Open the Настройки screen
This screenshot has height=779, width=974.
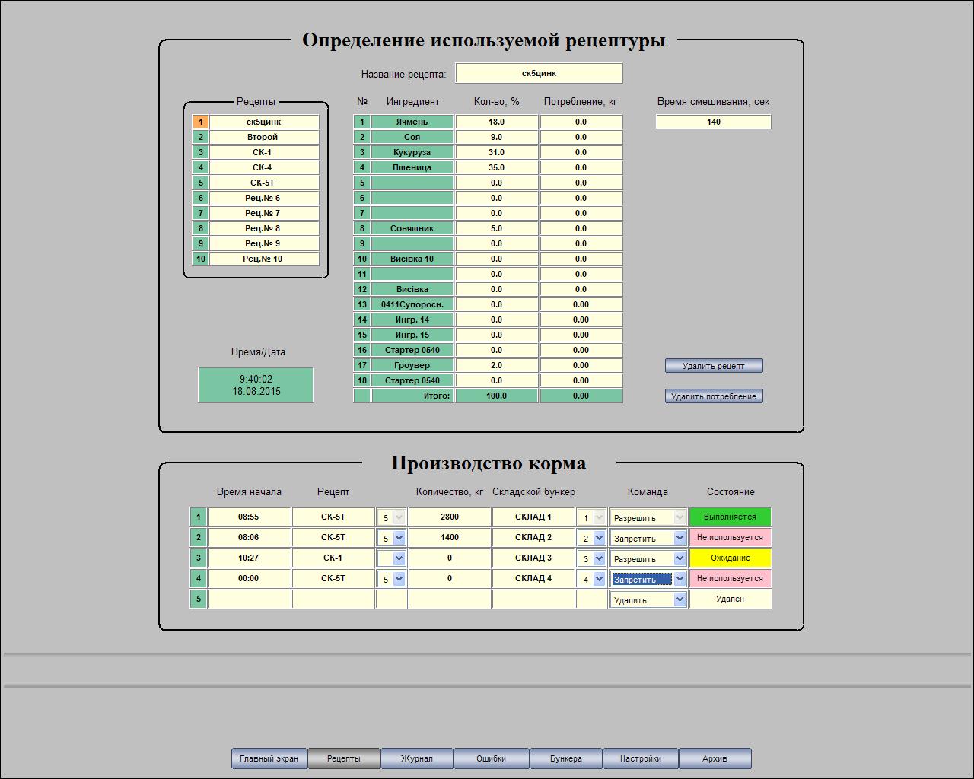click(640, 758)
